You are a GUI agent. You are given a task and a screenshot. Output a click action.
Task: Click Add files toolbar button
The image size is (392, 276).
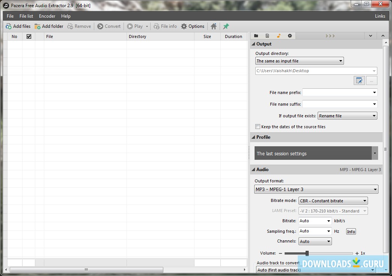[x=18, y=26]
